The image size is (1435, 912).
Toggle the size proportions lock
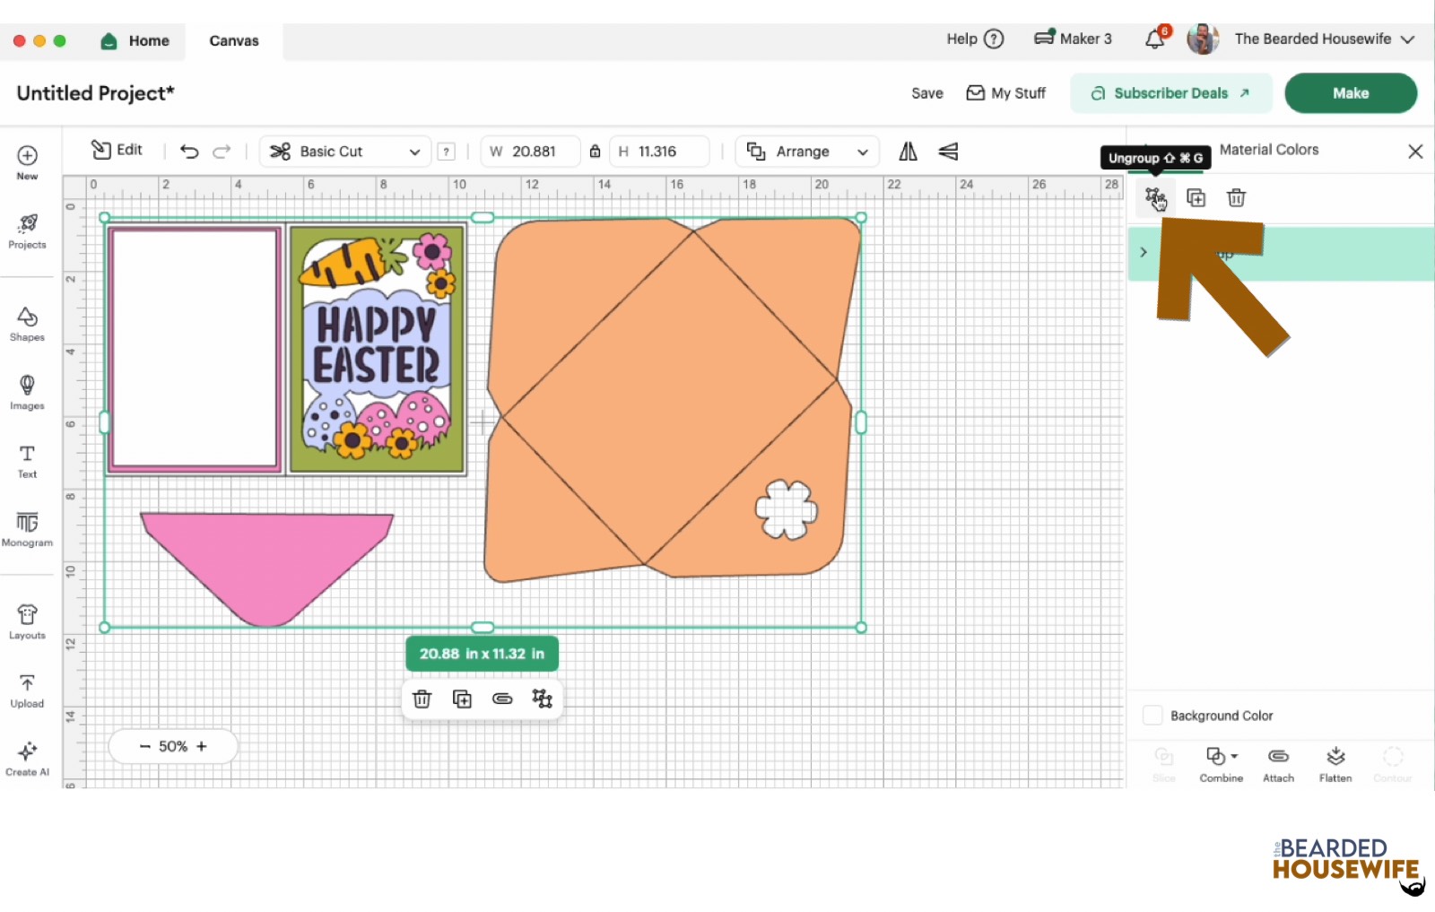[595, 152]
